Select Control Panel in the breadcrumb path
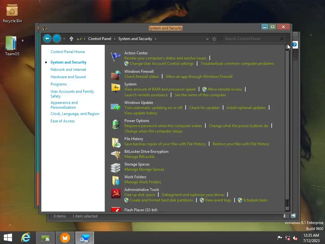325x244 pixels. click(99, 39)
